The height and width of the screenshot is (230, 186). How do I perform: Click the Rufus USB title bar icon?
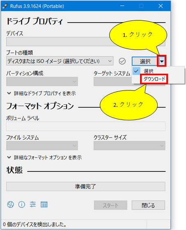[x=5, y=6]
